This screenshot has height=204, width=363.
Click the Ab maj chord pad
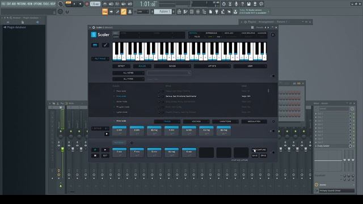point(206,131)
